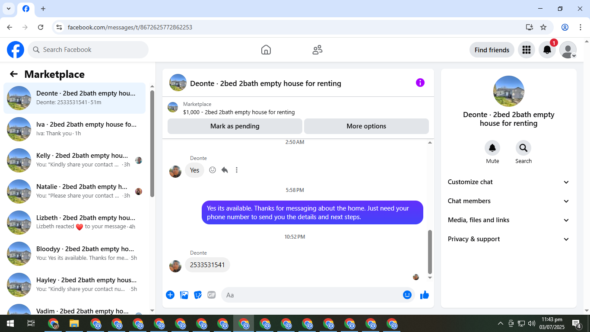Go back using the Marketplace back arrow
The height and width of the screenshot is (332, 590).
[14, 74]
